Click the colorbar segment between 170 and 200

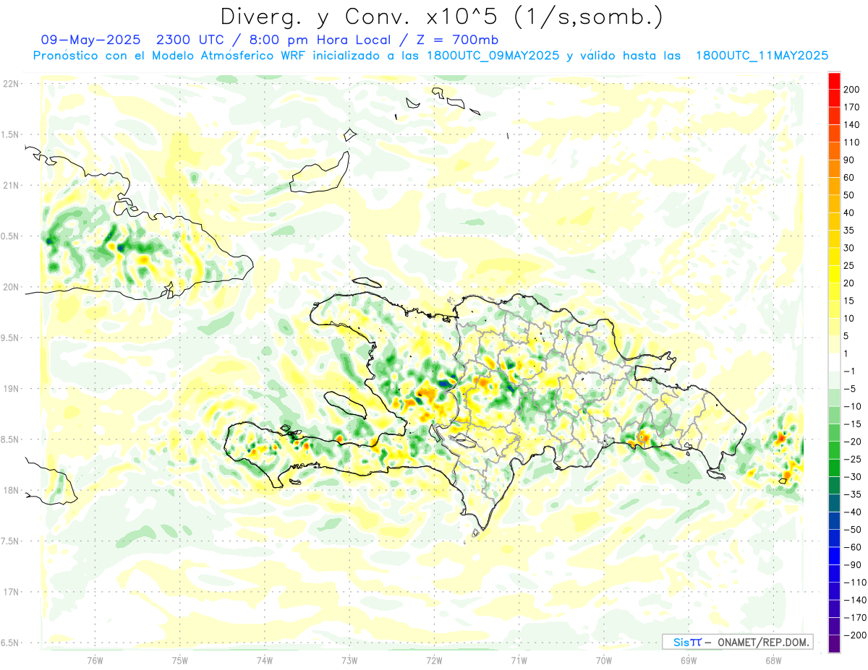834,98
